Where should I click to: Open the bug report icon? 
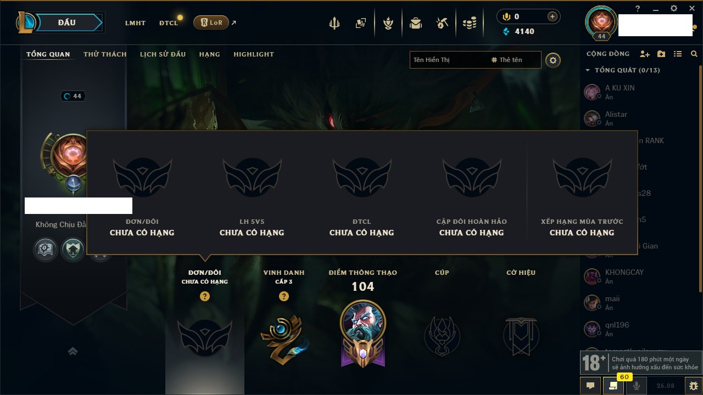pos(693,386)
